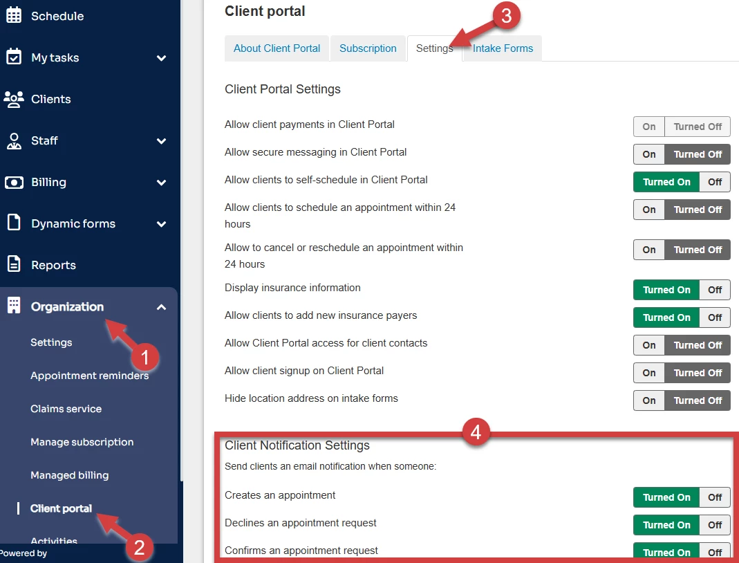Collapse the Organization section chevron
This screenshot has width=739, height=563.
tap(161, 307)
